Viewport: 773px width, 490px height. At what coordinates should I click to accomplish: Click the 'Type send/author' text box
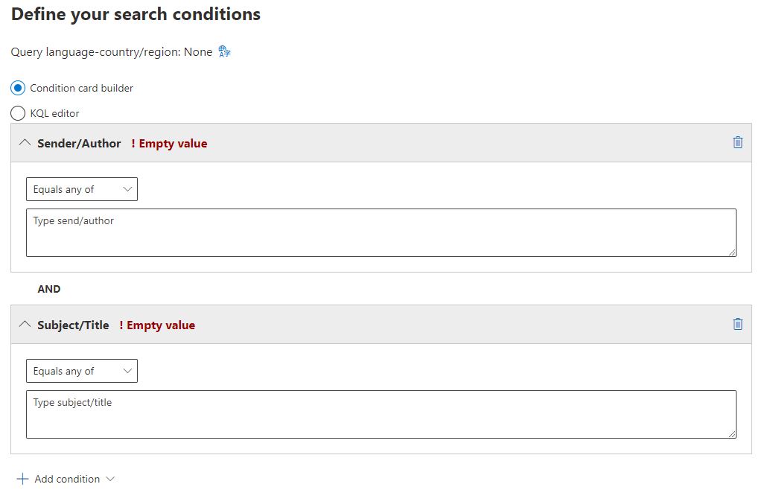tap(381, 232)
